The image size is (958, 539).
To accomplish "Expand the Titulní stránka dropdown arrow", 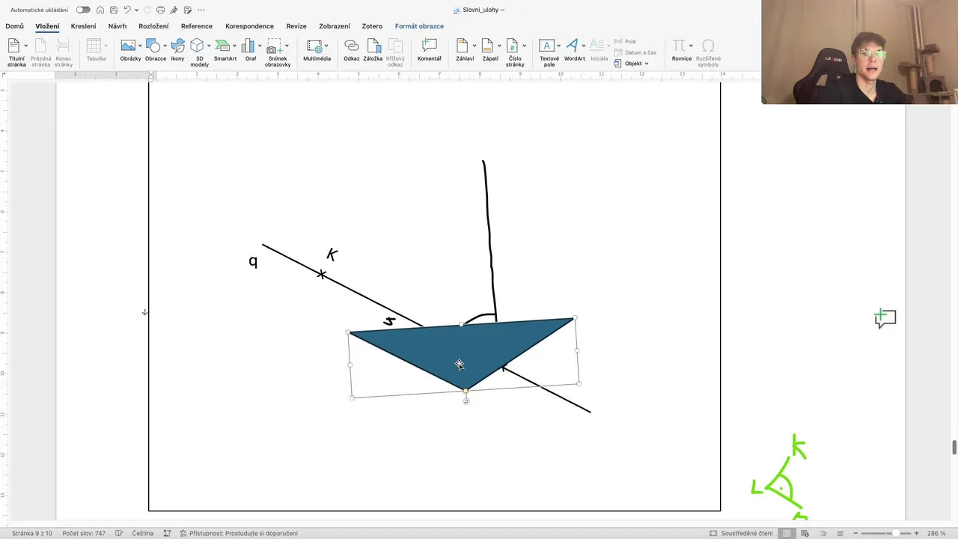I will click(26, 46).
